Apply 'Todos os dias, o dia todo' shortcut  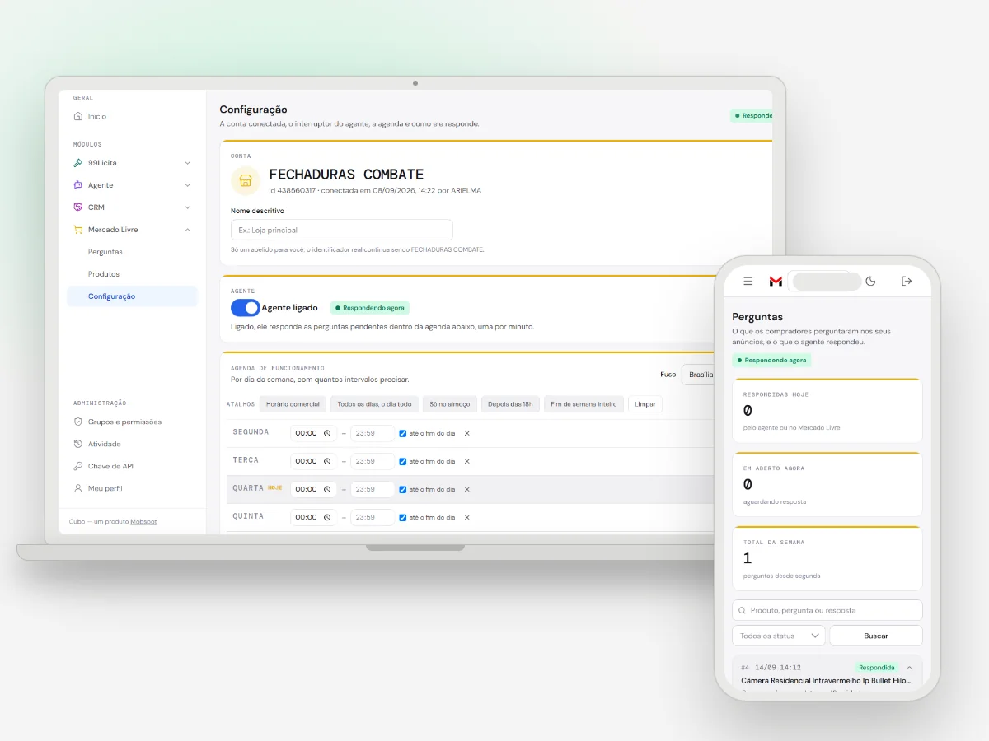[x=374, y=404]
